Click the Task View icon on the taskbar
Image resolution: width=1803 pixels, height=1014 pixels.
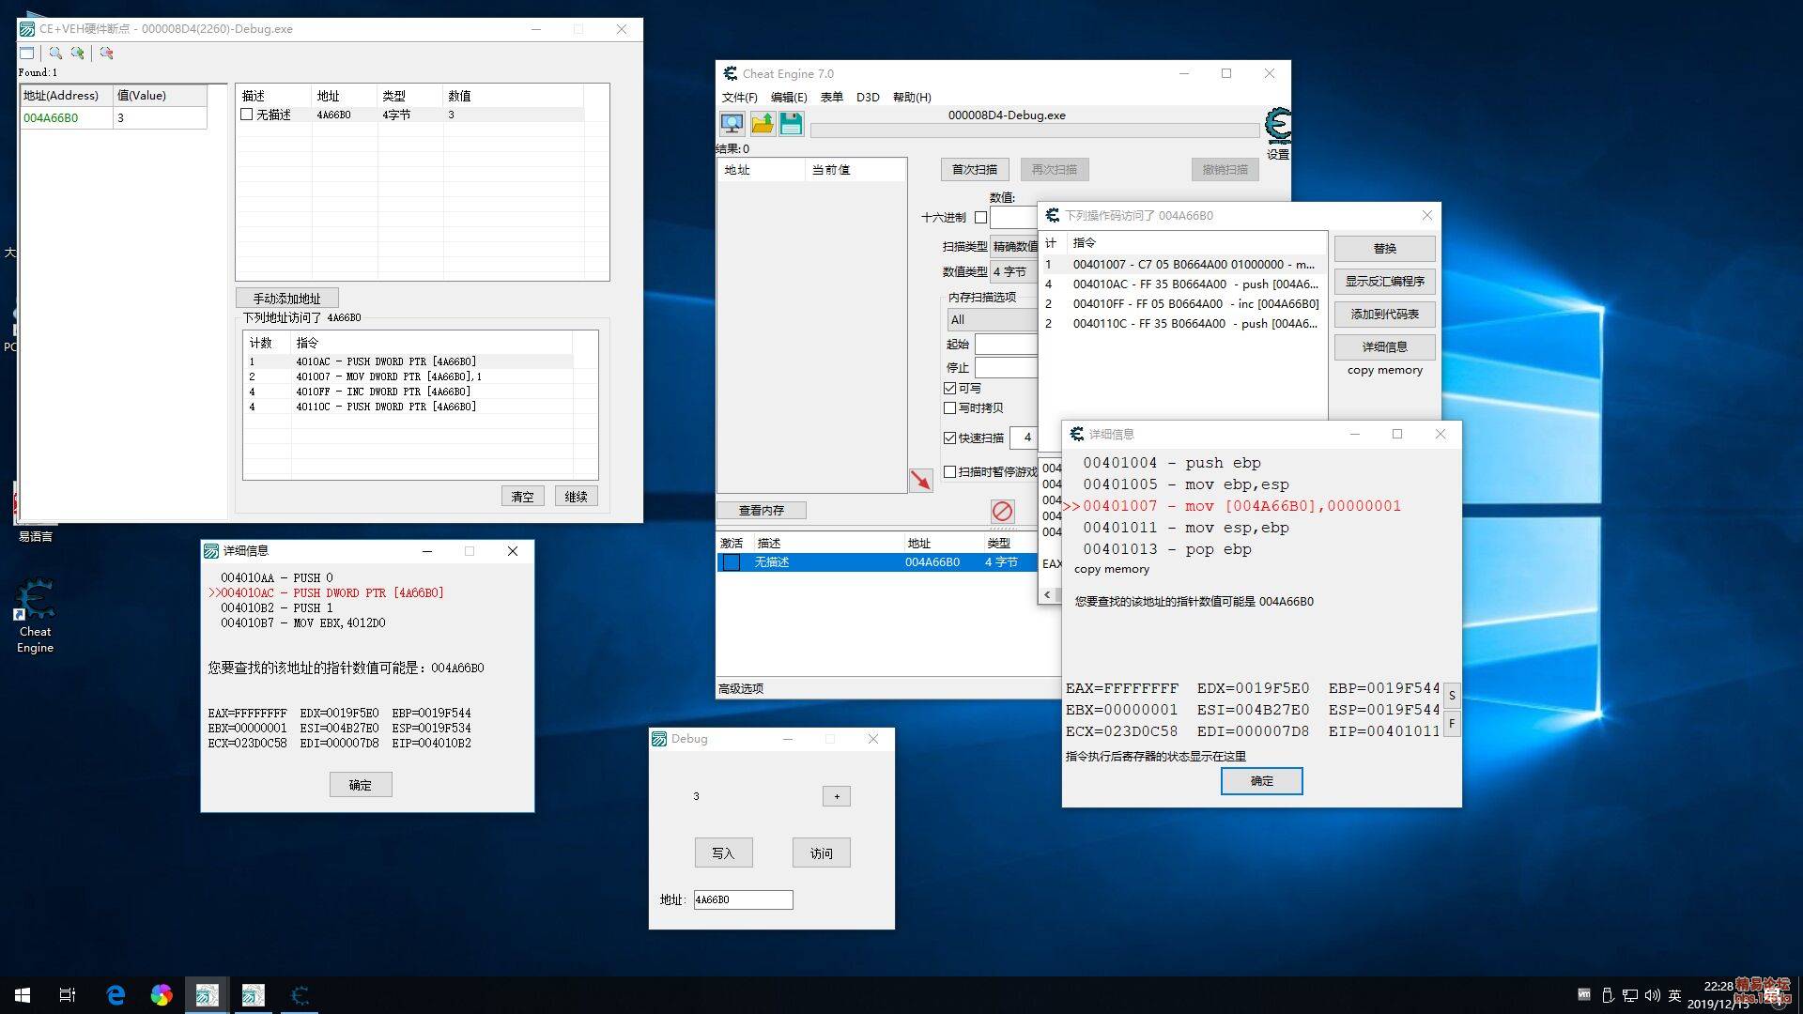coord(68,995)
